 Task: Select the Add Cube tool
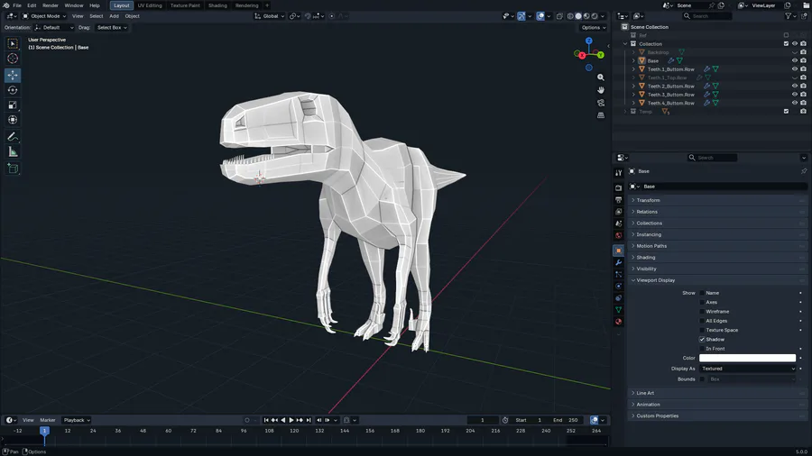click(x=13, y=169)
